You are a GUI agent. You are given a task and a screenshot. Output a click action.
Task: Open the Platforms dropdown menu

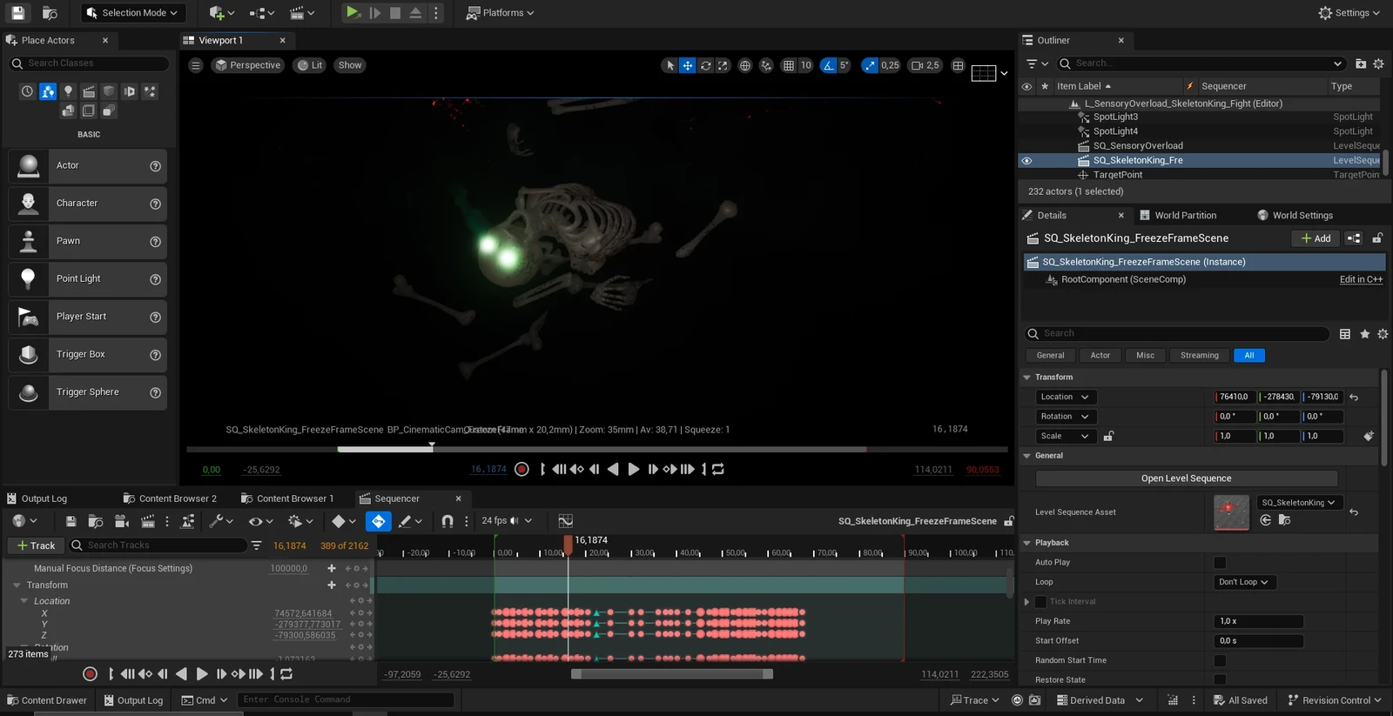coord(500,13)
